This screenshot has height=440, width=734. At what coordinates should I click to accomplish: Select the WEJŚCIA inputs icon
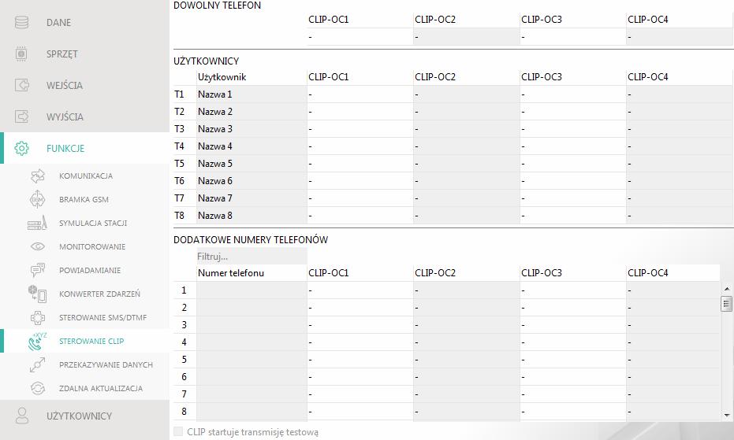[21, 85]
